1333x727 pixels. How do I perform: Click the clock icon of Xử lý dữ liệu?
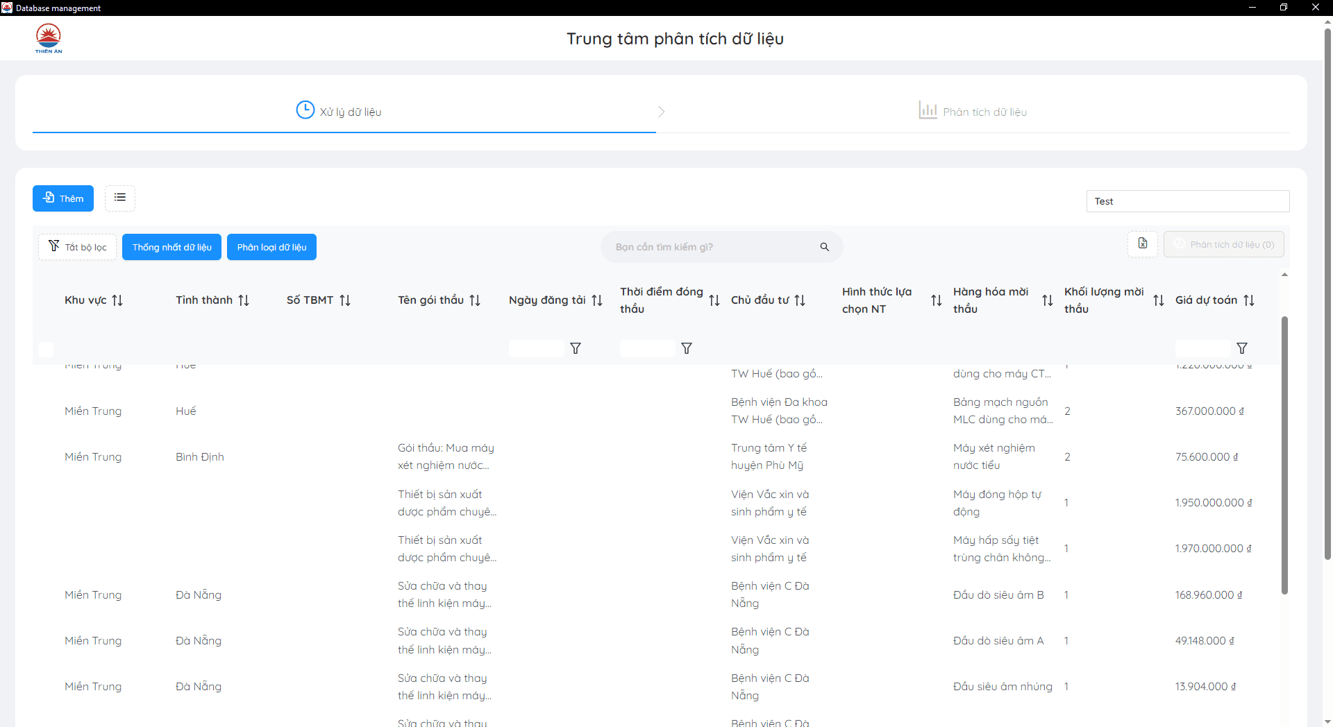305,110
